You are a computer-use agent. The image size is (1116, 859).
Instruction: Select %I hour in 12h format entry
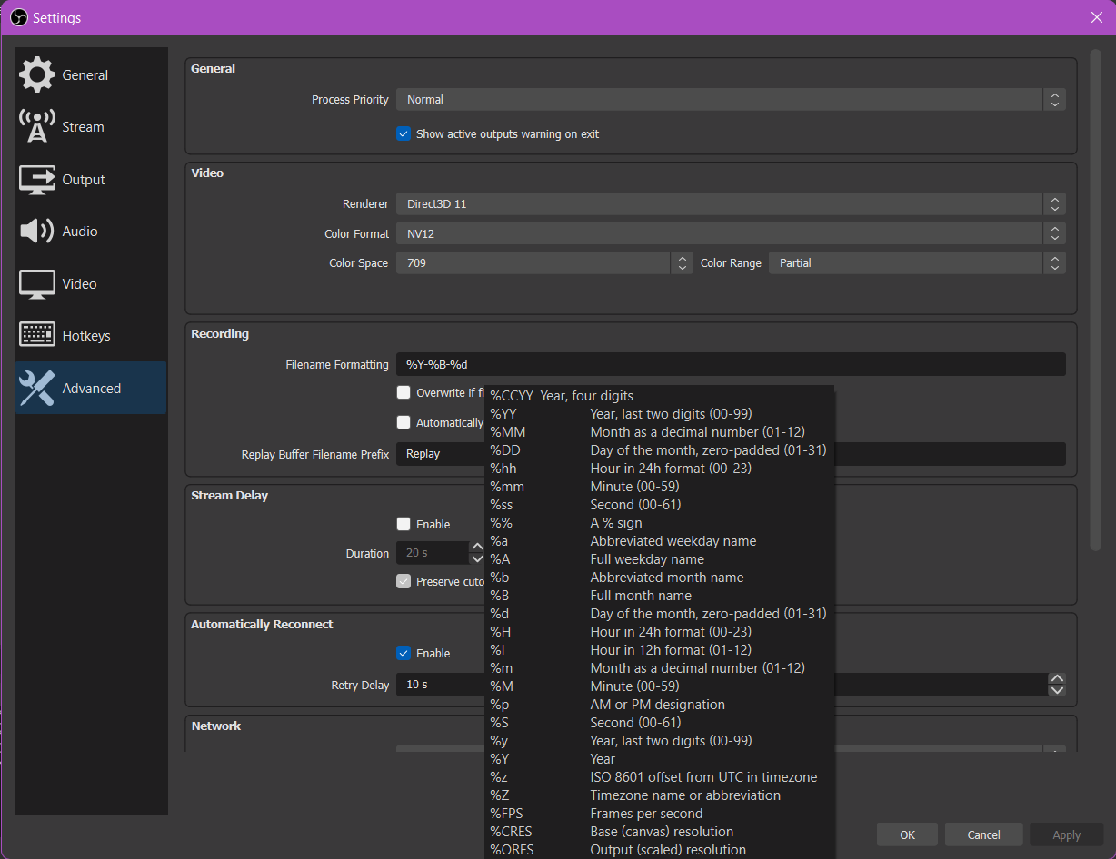coord(660,650)
